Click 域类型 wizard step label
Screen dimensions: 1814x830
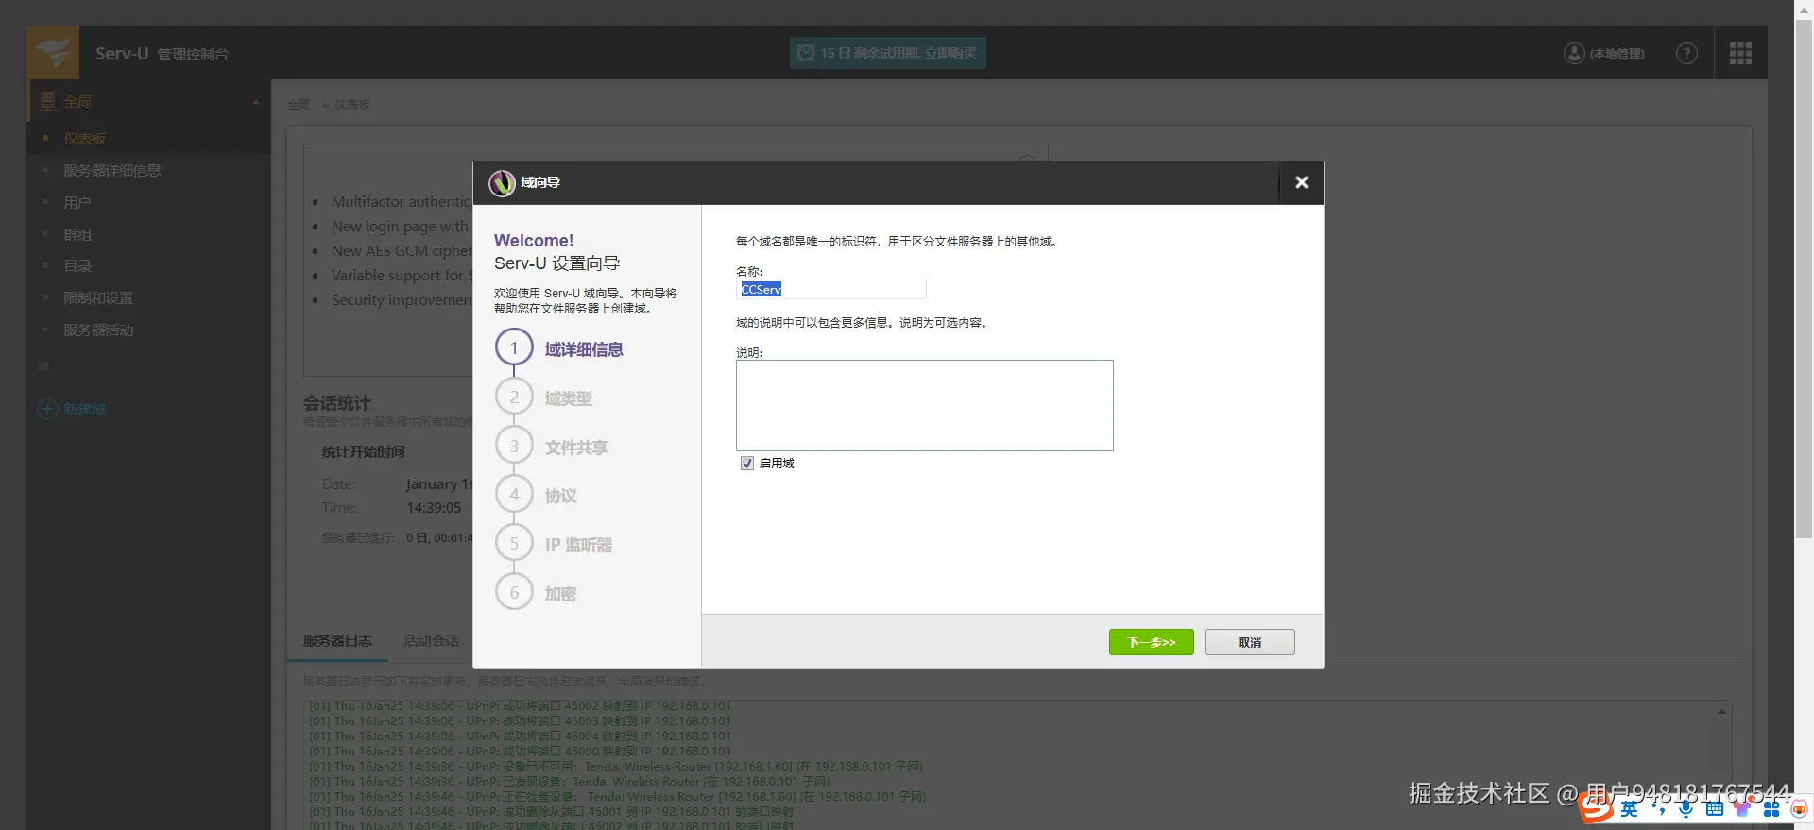pyautogui.click(x=569, y=398)
